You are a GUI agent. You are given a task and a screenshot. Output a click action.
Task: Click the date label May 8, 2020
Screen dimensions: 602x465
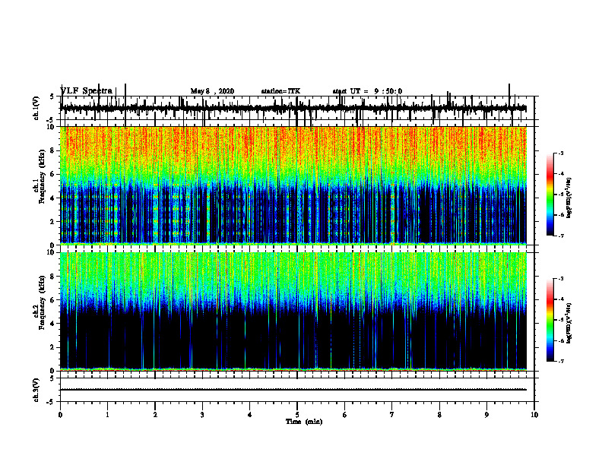click(x=212, y=91)
